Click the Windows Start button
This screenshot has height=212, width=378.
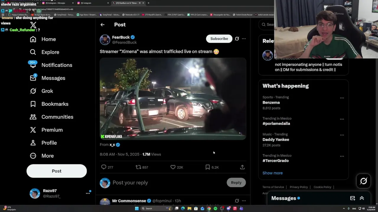[137, 208]
